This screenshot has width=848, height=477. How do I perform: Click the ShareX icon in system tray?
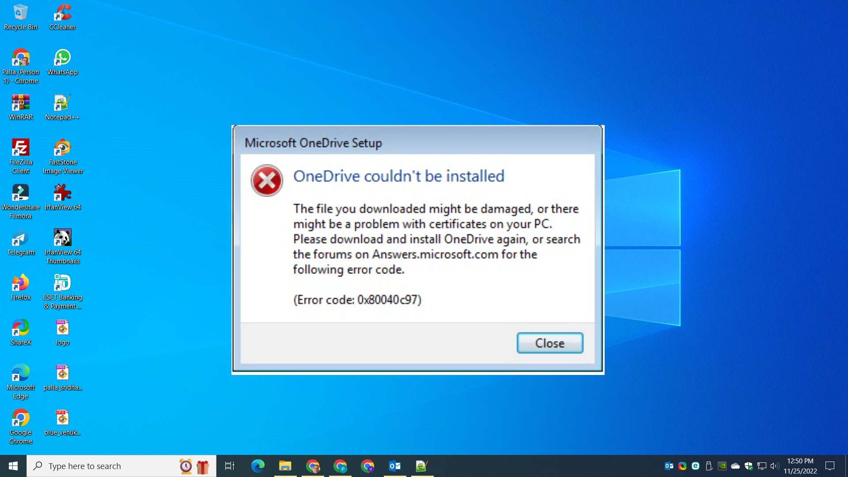tap(682, 466)
